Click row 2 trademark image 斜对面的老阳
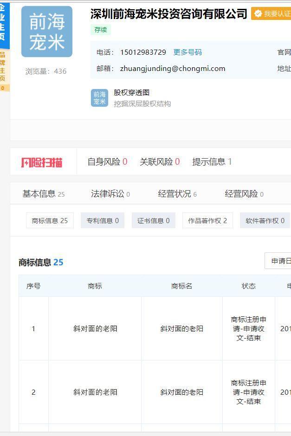 (x=95, y=392)
